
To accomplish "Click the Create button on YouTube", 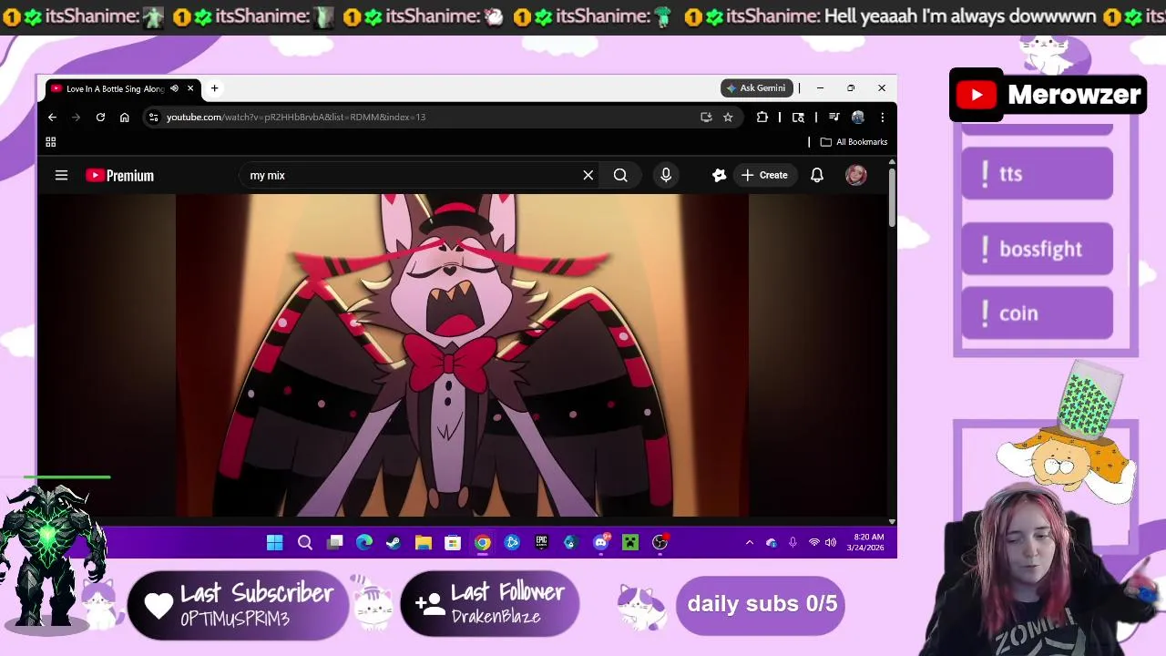I will [x=764, y=175].
